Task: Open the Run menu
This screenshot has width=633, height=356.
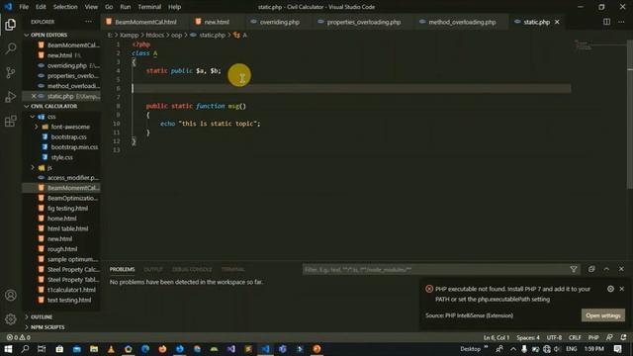Action: click(x=126, y=7)
